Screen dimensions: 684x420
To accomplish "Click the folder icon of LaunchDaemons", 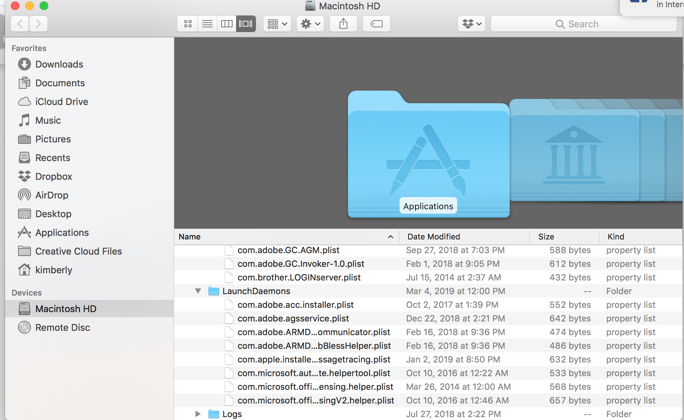I will (214, 291).
